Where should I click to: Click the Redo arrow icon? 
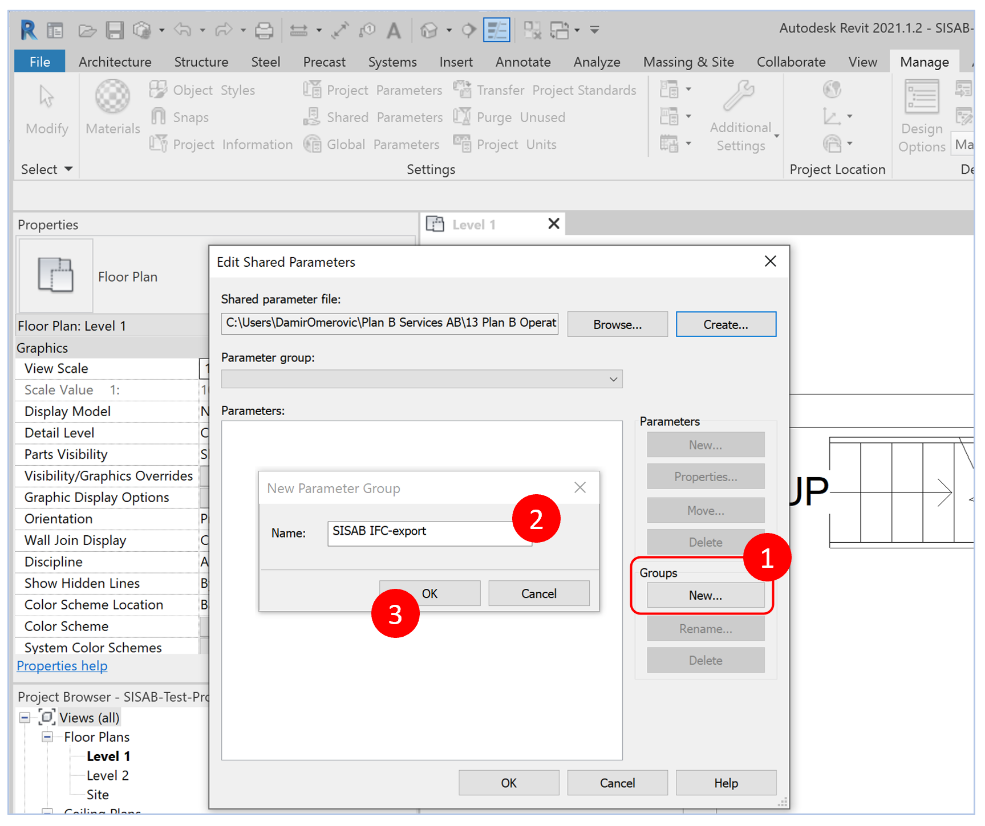click(224, 30)
